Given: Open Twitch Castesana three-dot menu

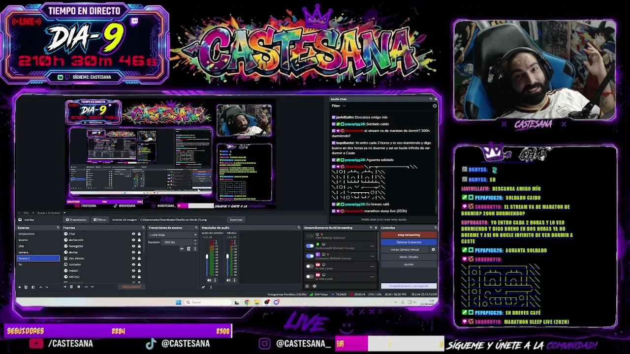Looking at the screenshot, I should (372, 256).
